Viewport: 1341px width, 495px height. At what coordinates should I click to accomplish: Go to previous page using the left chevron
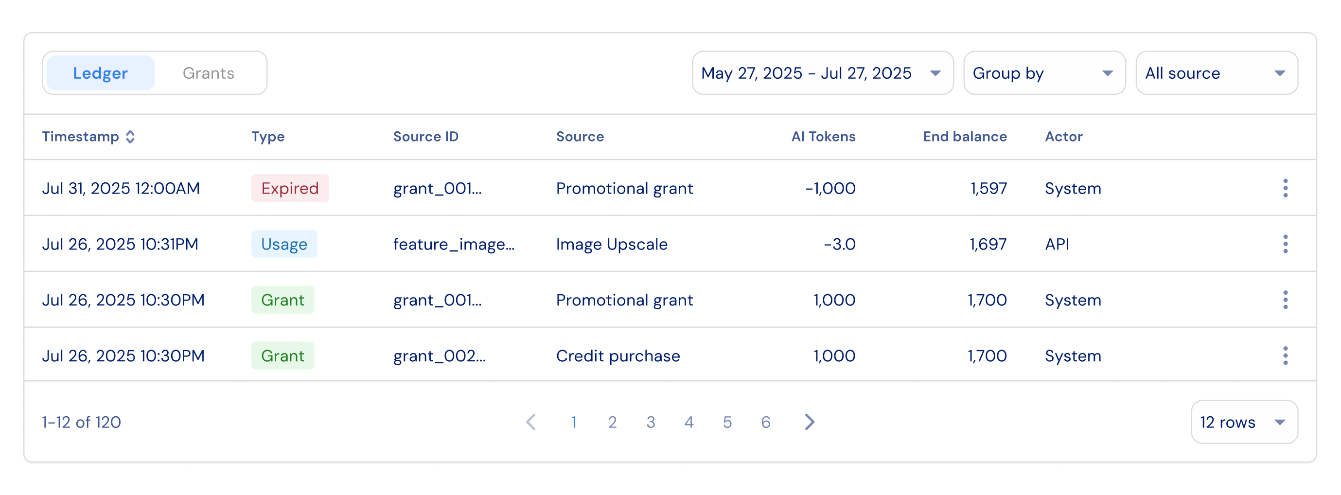pyautogui.click(x=531, y=422)
